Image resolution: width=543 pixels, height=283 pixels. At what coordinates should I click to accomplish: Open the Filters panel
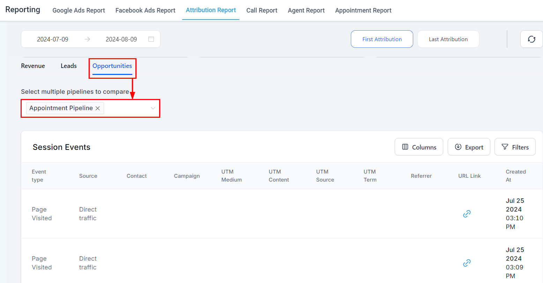515,147
